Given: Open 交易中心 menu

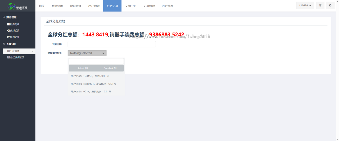Looking at the screenshot, I should click(x=131, y=6).
